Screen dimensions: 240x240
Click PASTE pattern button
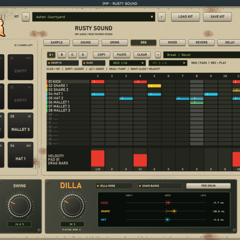[122, 55]
